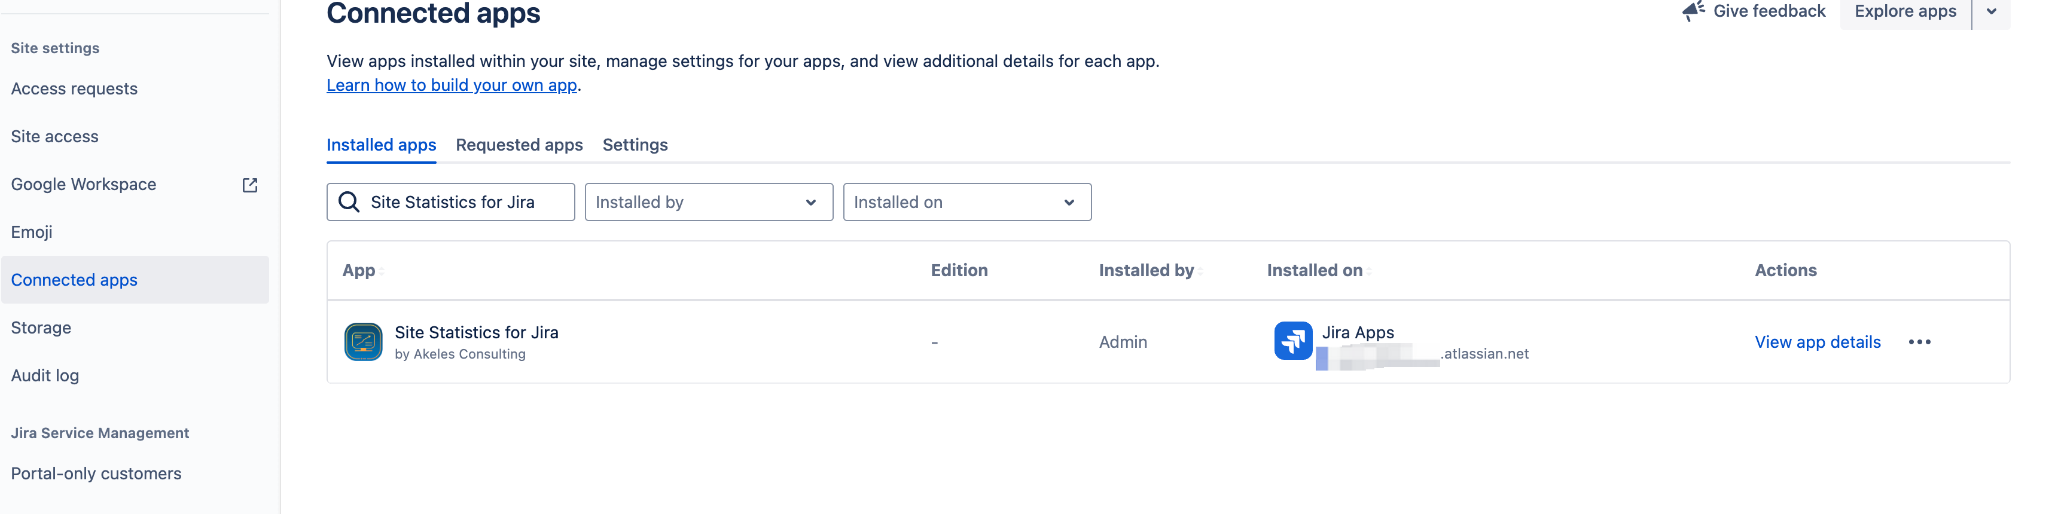Expand the Installed on filter dropdown
Image resolution: width=2055 pixels, height=514 pixels.
pyautogui.click(x=966, y=203)
